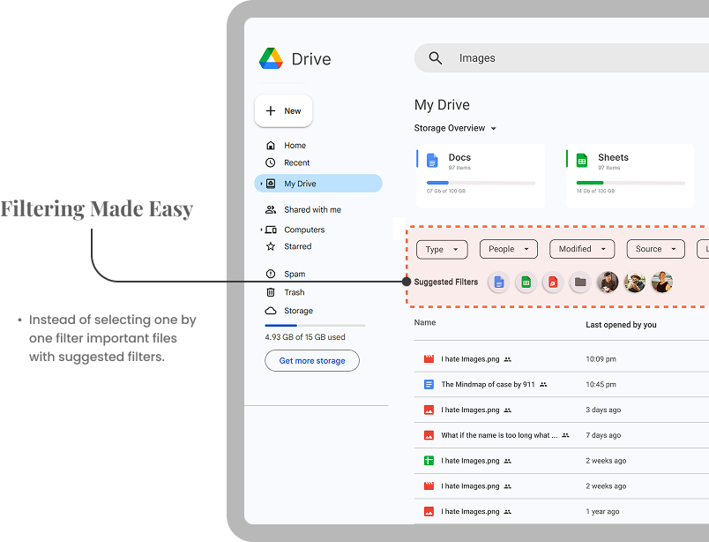Screen dimensions: 709x542
Task: Click the 4.93 GB of 15 GB used text
Action: tap(305, 337)
